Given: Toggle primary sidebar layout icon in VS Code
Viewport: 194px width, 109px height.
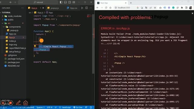Looking at the screenshot, I should click(61, 2).
